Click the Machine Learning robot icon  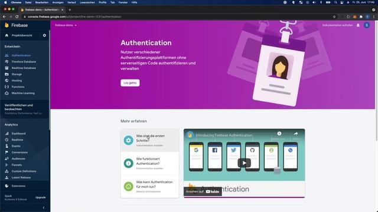click(x=6, y=93)
